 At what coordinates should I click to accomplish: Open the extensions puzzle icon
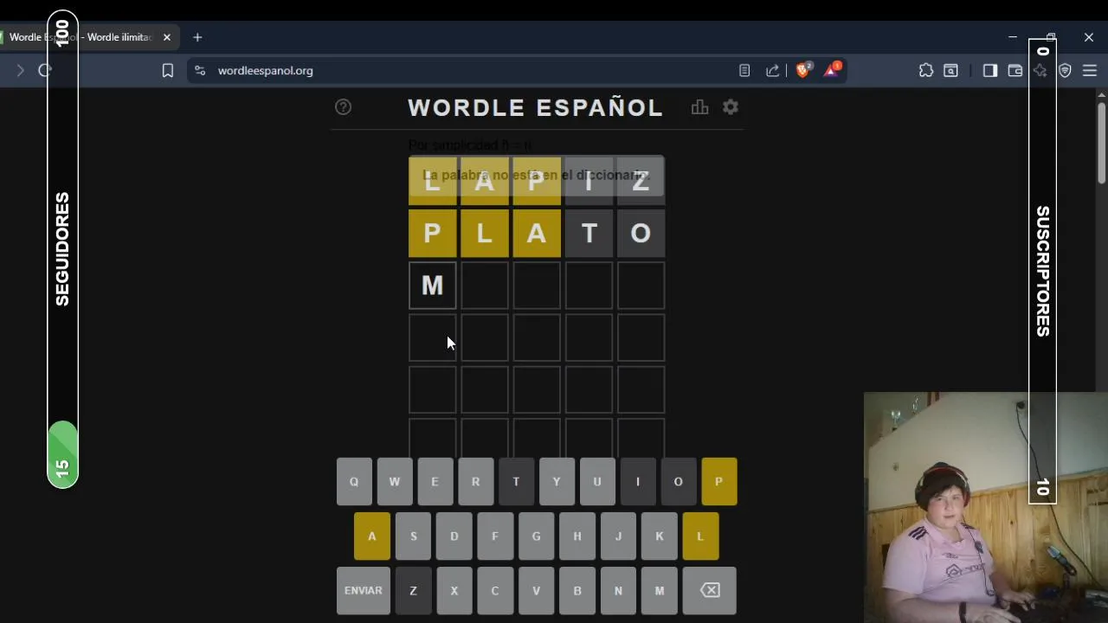click(926, 71)
